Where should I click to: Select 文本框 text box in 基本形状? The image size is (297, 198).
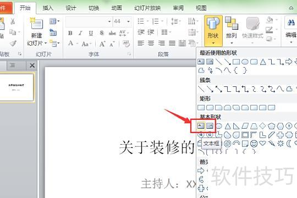(x=201, y=125)
